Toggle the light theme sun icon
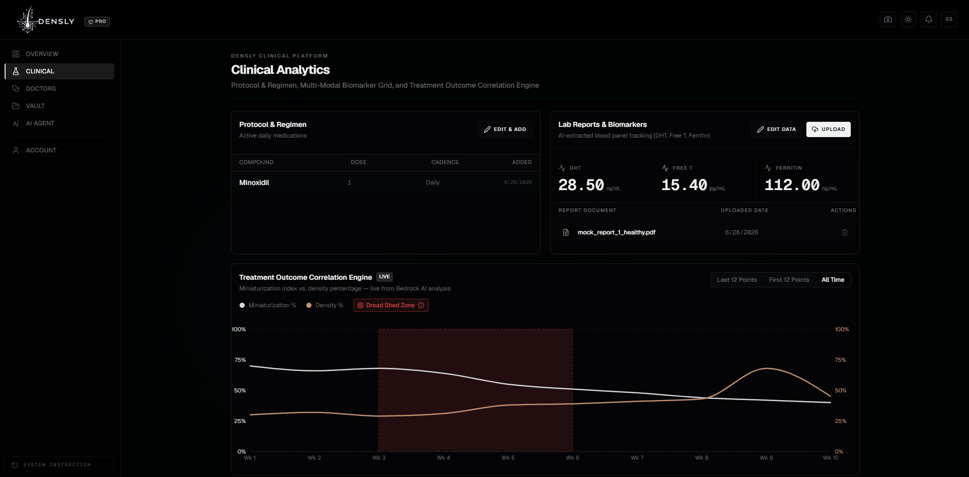Viewport: 969px width, 477px height. 908,19
